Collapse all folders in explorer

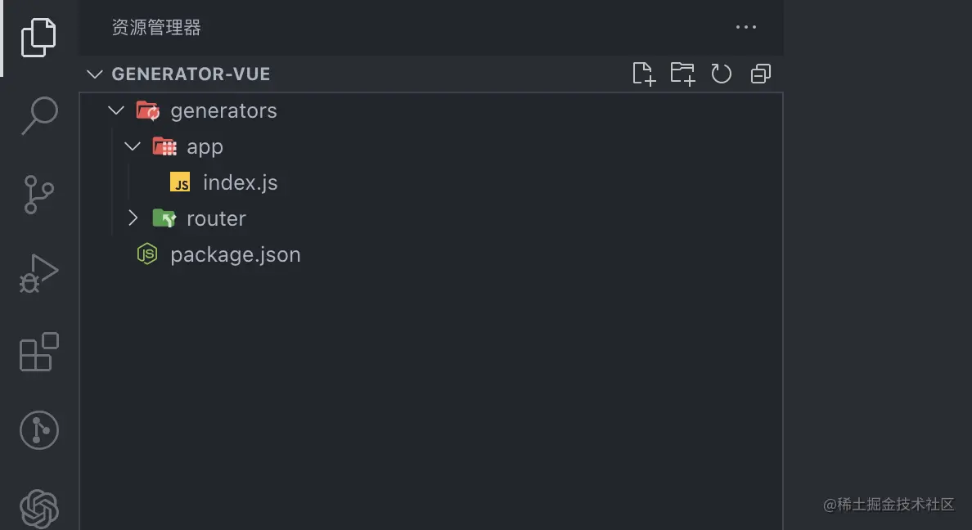pos(761,74)
